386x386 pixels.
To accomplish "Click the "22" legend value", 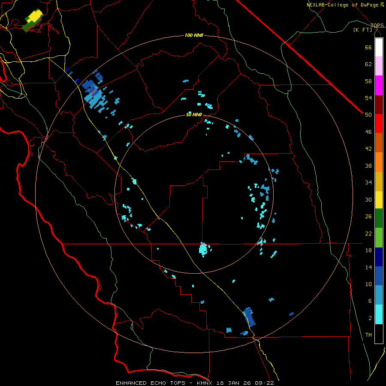I will (x=368, y=233).
